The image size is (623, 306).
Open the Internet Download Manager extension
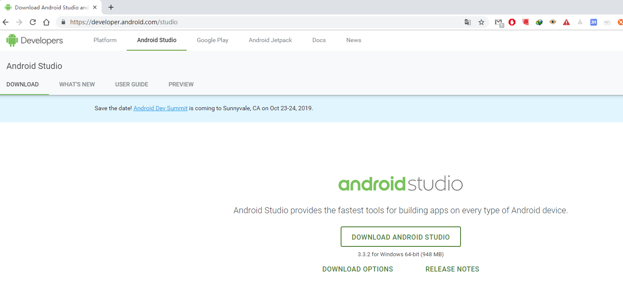pyautogui.click(x=539, y=22)
